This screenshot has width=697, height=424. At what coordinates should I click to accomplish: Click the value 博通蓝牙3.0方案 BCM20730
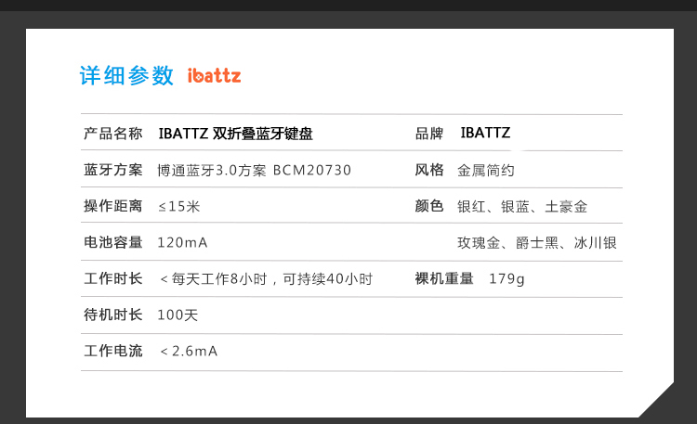pos(255,170)
